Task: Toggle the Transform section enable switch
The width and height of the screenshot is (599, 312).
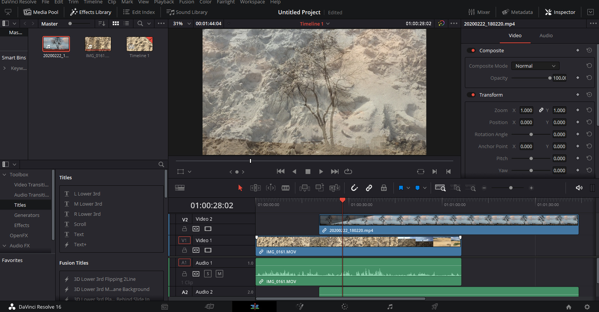Action: point(471,95)
